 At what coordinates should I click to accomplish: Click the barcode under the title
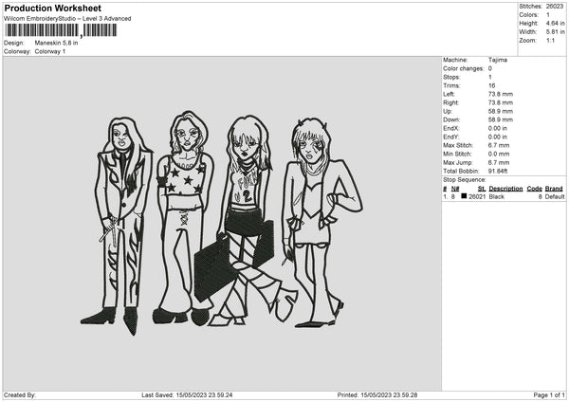(x=61, y=30)
